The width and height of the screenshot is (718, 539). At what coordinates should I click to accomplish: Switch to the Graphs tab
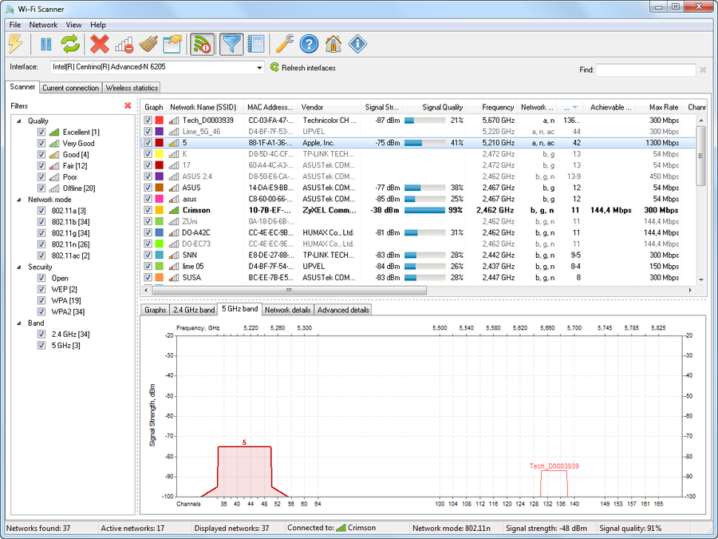155,310
